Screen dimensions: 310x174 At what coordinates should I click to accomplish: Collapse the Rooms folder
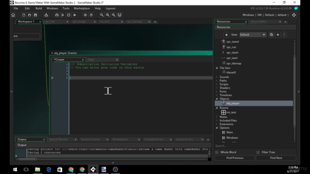pos(217,108)
